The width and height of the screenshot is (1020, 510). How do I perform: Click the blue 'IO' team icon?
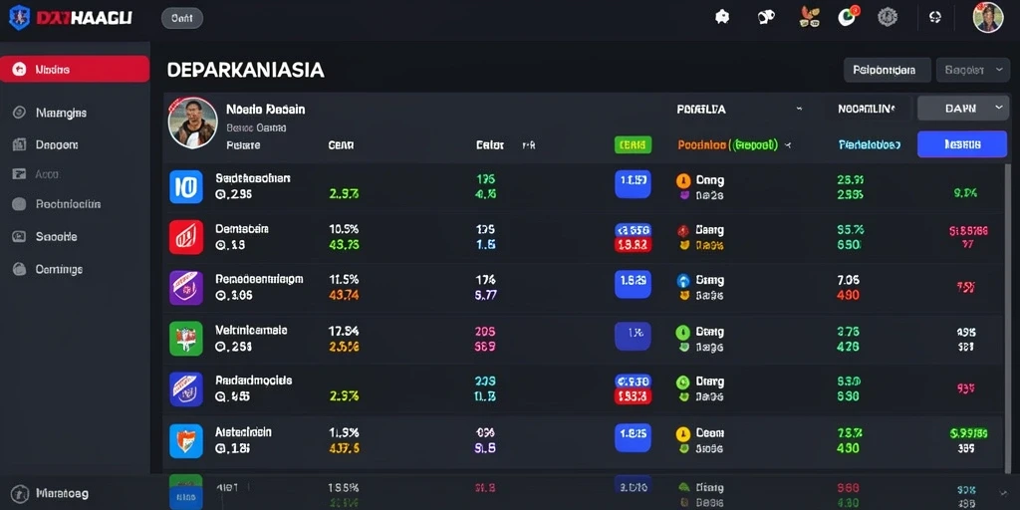pyautogui.click(x=186, y=186)
